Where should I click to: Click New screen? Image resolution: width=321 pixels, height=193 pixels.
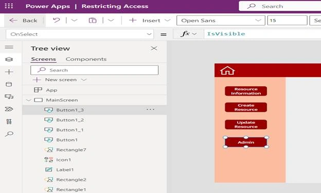coord(61,80)
